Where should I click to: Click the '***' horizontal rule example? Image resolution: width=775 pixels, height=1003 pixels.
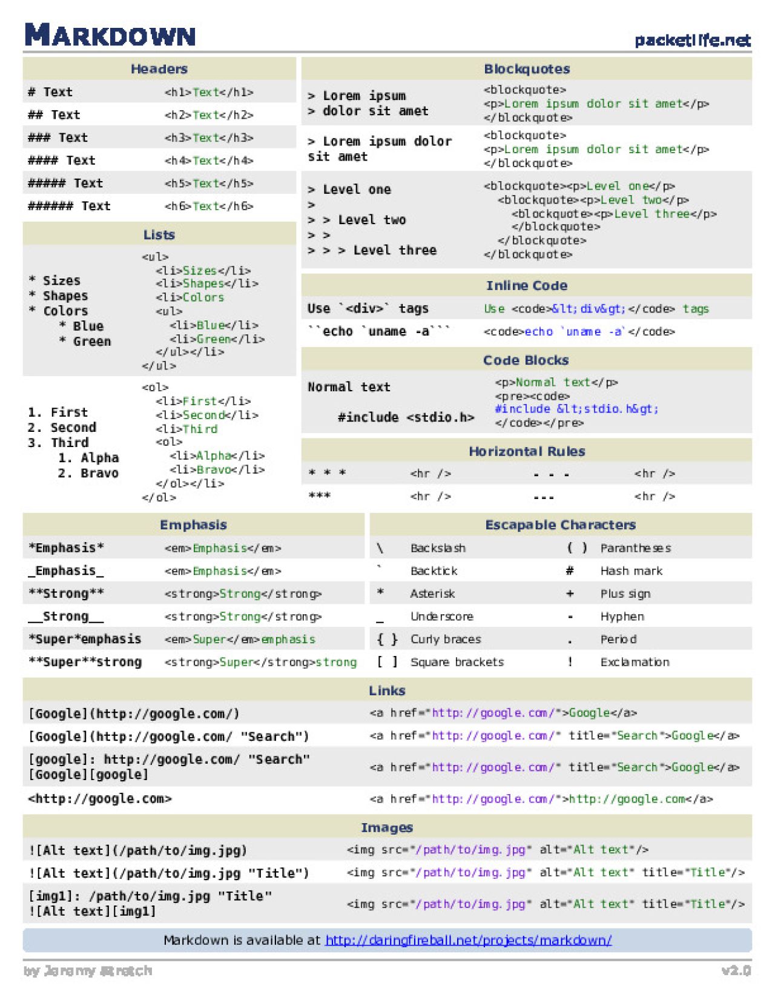point(319,496)
